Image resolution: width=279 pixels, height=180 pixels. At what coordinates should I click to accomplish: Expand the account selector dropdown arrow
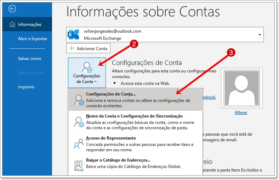coord(260,34)
